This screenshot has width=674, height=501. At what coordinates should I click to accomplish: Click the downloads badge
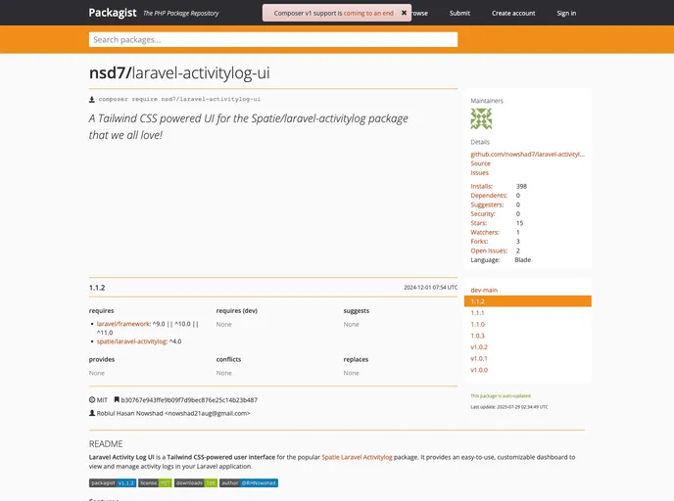click(x=196, y=483)
